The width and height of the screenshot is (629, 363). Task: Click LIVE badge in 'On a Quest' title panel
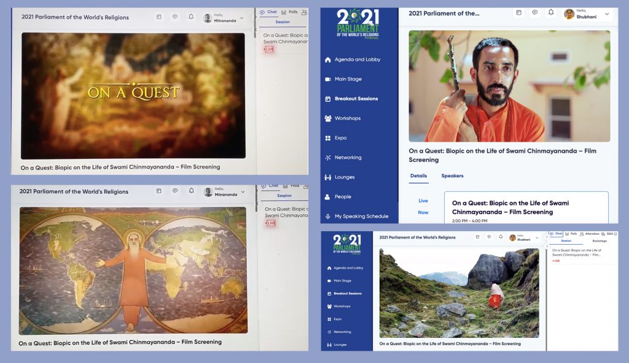269,49
